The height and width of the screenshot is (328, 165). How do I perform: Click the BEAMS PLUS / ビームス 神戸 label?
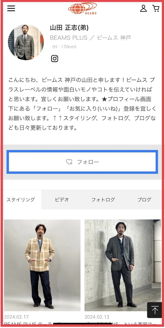pos(90,38)
